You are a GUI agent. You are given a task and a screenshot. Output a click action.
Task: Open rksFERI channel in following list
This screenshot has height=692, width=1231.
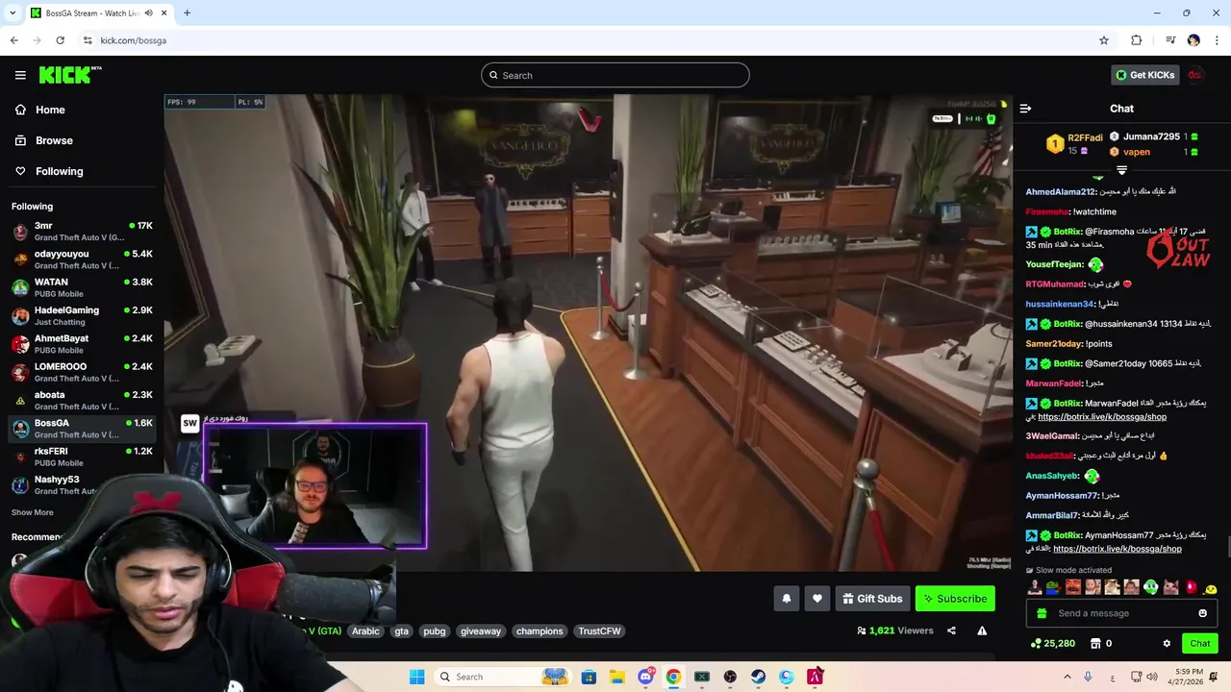[x=82, y=457]
